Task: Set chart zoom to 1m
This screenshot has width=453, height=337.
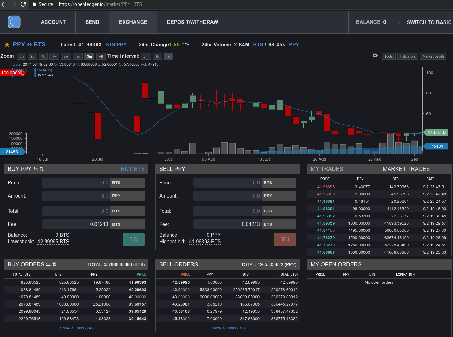Action: 78,56
